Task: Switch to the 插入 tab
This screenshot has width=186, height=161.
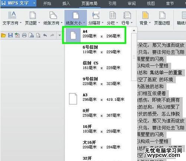Action: pyautogui.click(x=66, y=3)
